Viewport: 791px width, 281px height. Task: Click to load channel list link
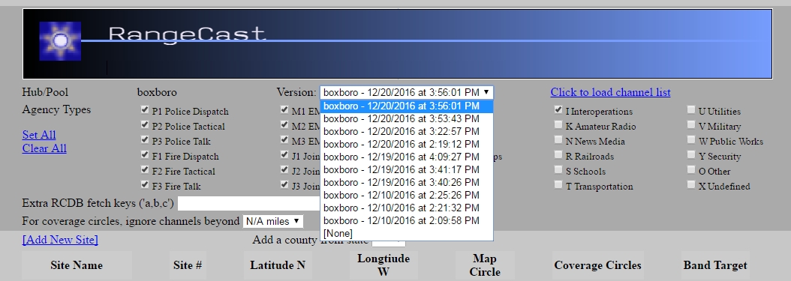point(610,92)
